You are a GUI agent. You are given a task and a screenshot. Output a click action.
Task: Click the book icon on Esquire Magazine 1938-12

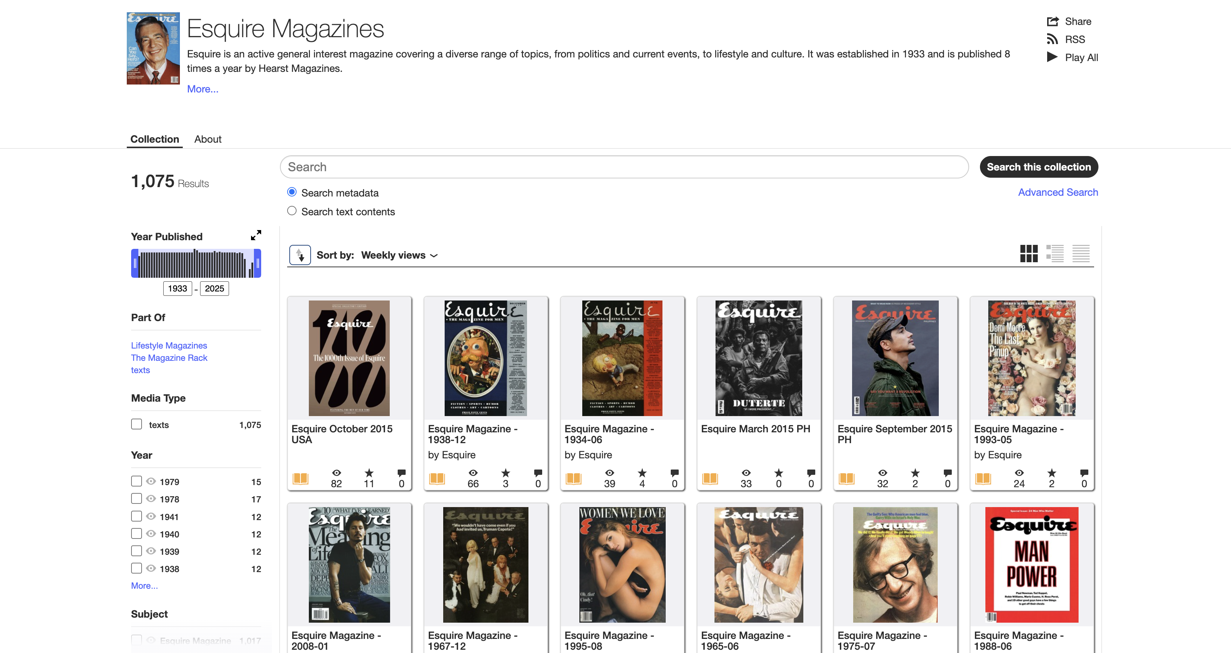click(x=437, y=478)
